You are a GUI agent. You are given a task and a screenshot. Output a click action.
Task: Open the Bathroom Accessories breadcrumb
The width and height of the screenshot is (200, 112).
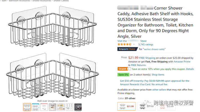pos(19,1)
